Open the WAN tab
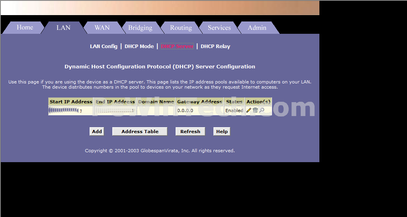The width and height of the screenshot is (407, 217). click(x=102, y=27)
